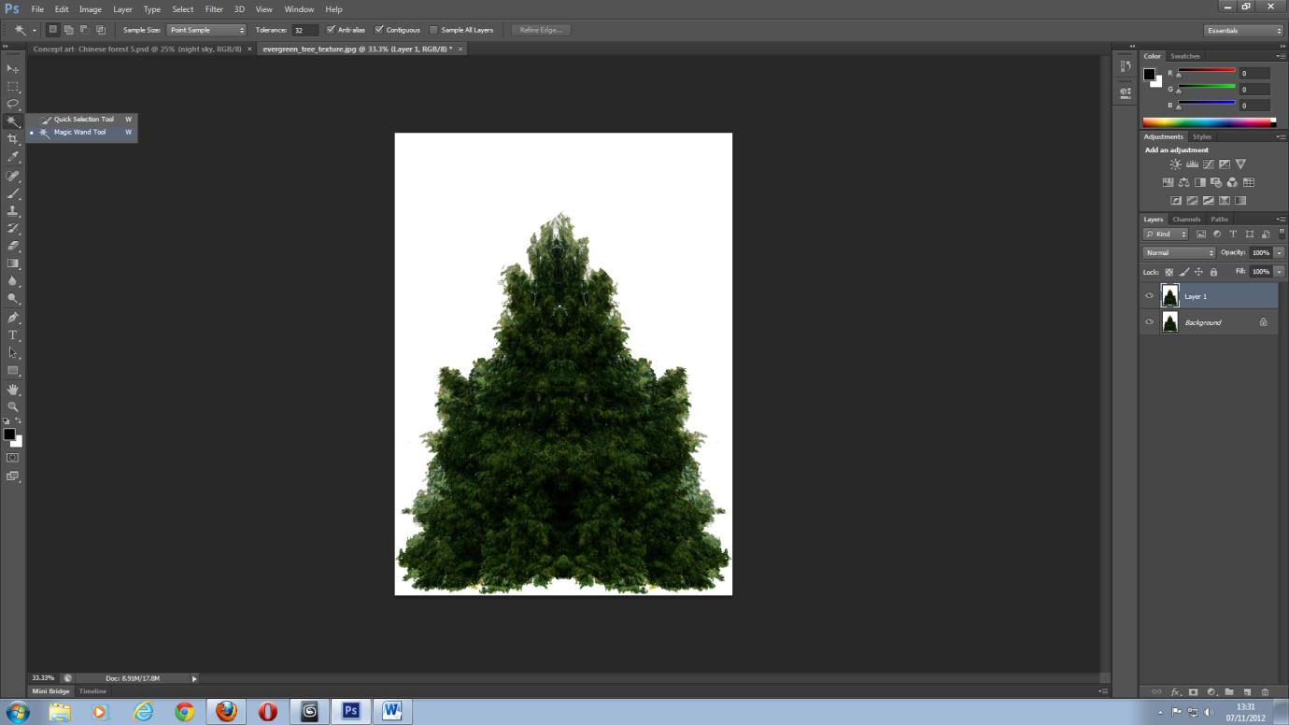Disable the Contiguous checkbox
1289x725 pixels.
(377, 29)
